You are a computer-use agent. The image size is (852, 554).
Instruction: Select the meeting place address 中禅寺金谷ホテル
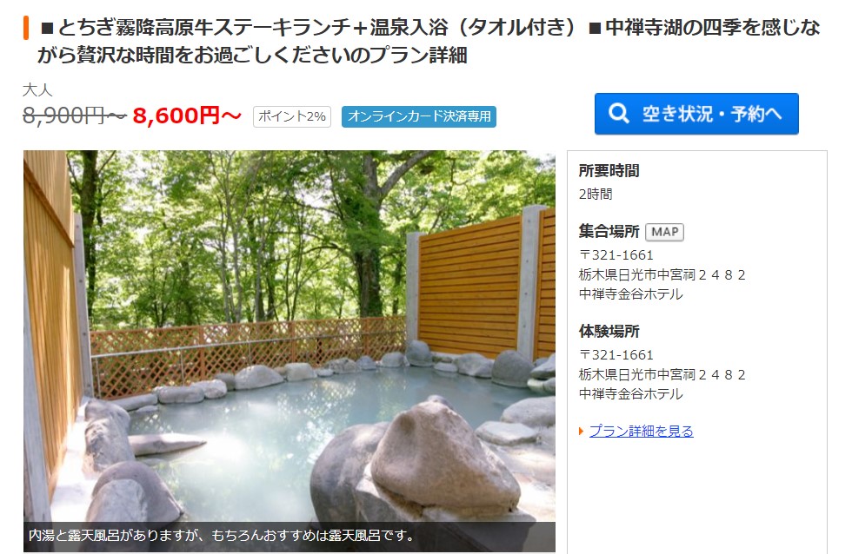tap(631, 294)
